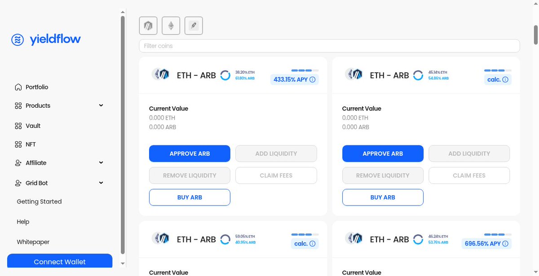Click token pair icon on 45.14% ETH card
The height and width of the screenshot is (276, 539).
[354, 74]
